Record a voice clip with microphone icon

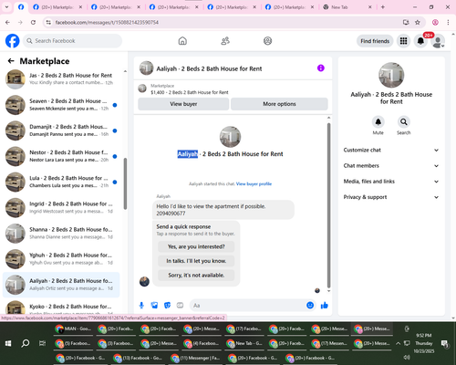tap(141, 305)
